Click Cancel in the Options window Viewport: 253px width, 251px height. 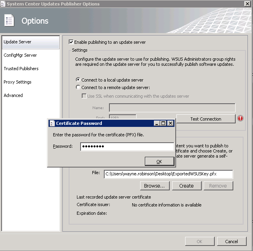(232, 241)
